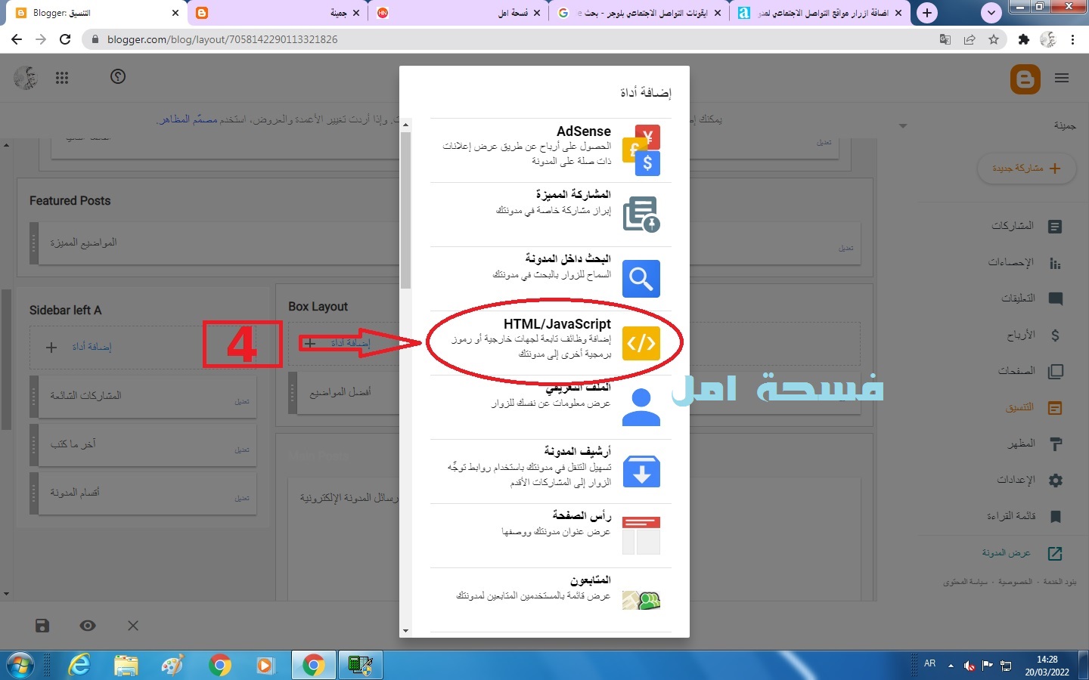This screenshot has height=680, width=1089.
Task: Choose the Profile person icon
Action: pyautogui.click(x=641, y=407)
